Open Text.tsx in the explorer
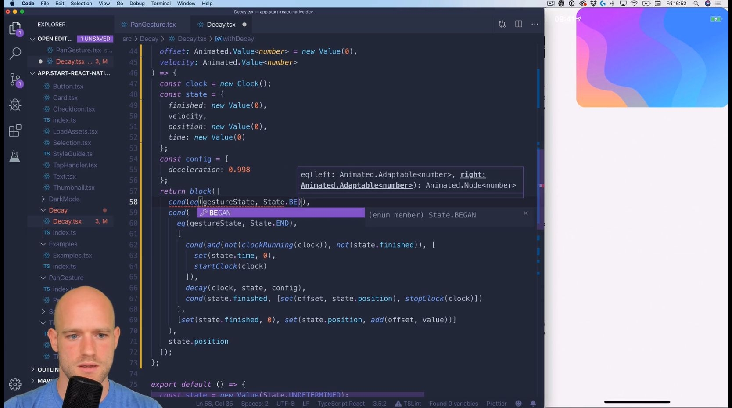 (x=65, y=177)
